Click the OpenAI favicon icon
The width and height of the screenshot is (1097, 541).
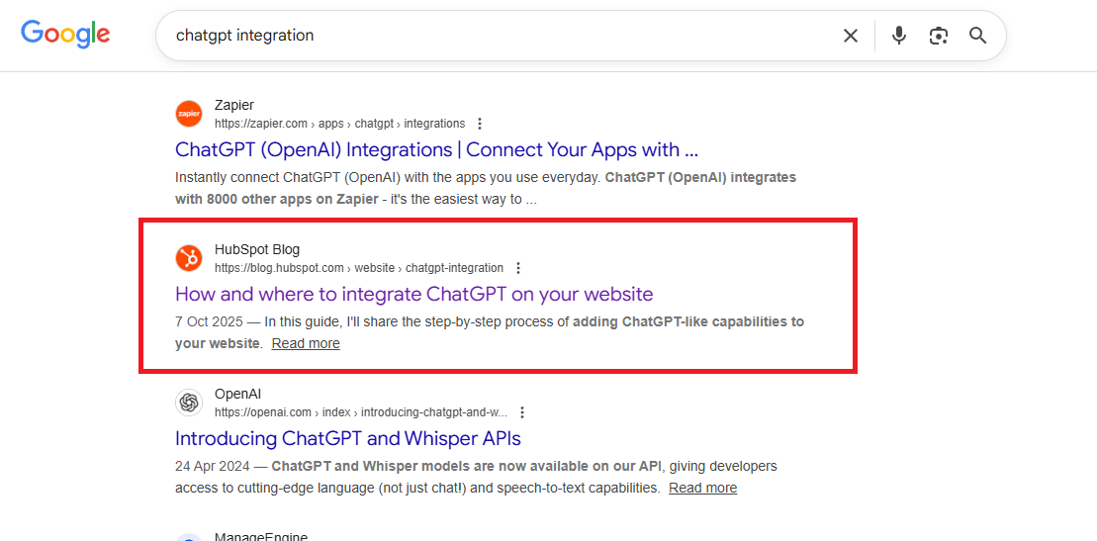point(189,403)
